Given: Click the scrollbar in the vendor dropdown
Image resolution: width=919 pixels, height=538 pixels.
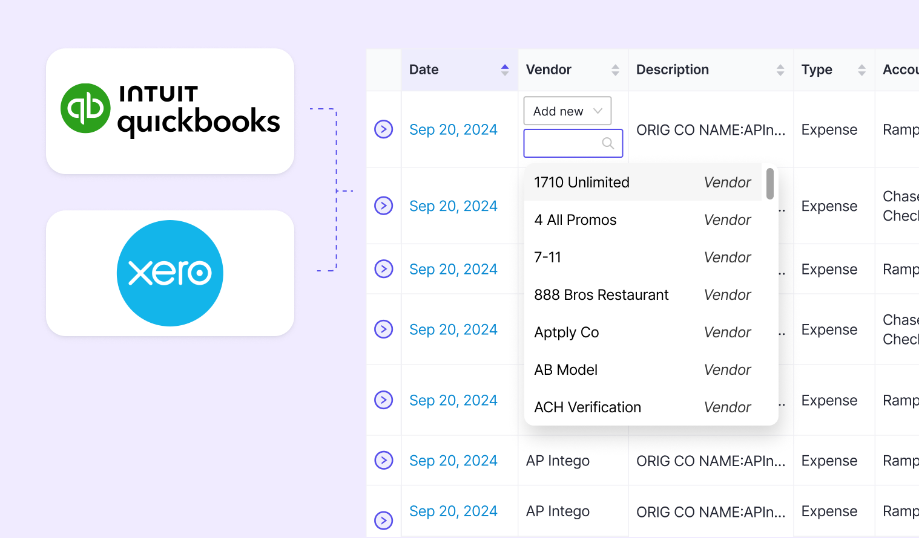Looking at the screenshot, I should [x=769, y=183].
